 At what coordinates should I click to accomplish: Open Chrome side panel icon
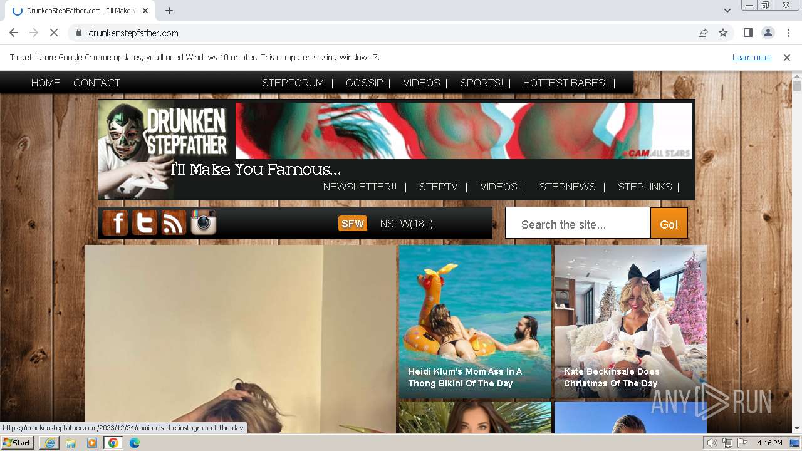(x=747, y=33)
